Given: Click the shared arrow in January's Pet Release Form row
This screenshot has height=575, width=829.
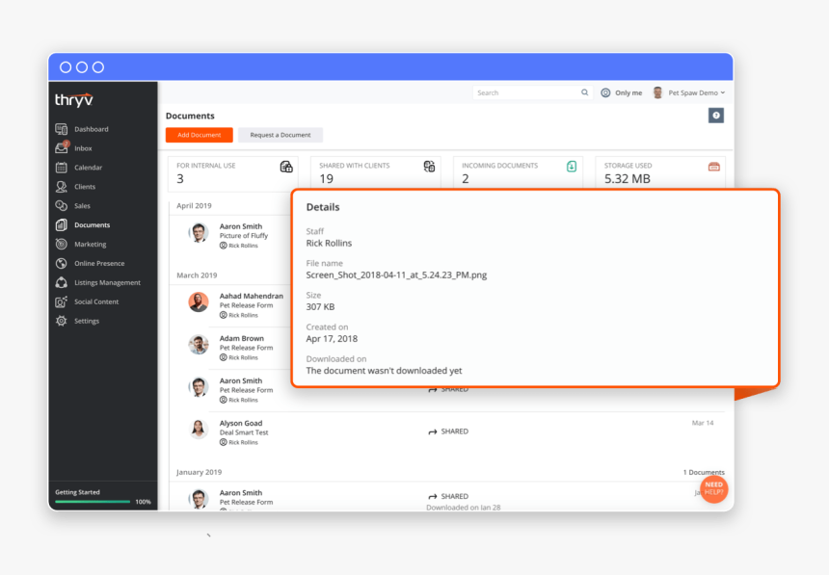Looking at the screenshot, I should pyautogui.click(x=433, y=496).
